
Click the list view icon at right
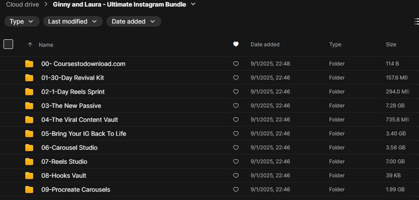click(x=416, y=21)
